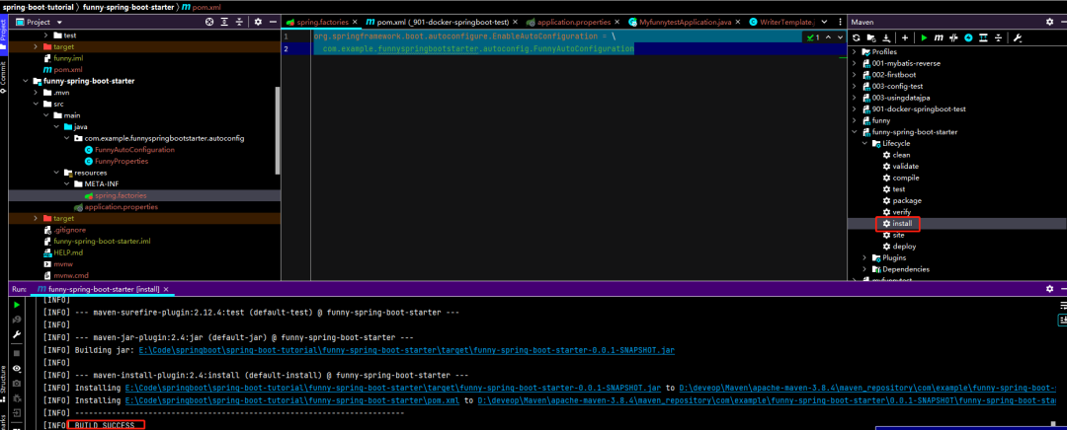Run the Maven build with green play icon
The height and width of the screenshot is (430, 1067).
924,37
